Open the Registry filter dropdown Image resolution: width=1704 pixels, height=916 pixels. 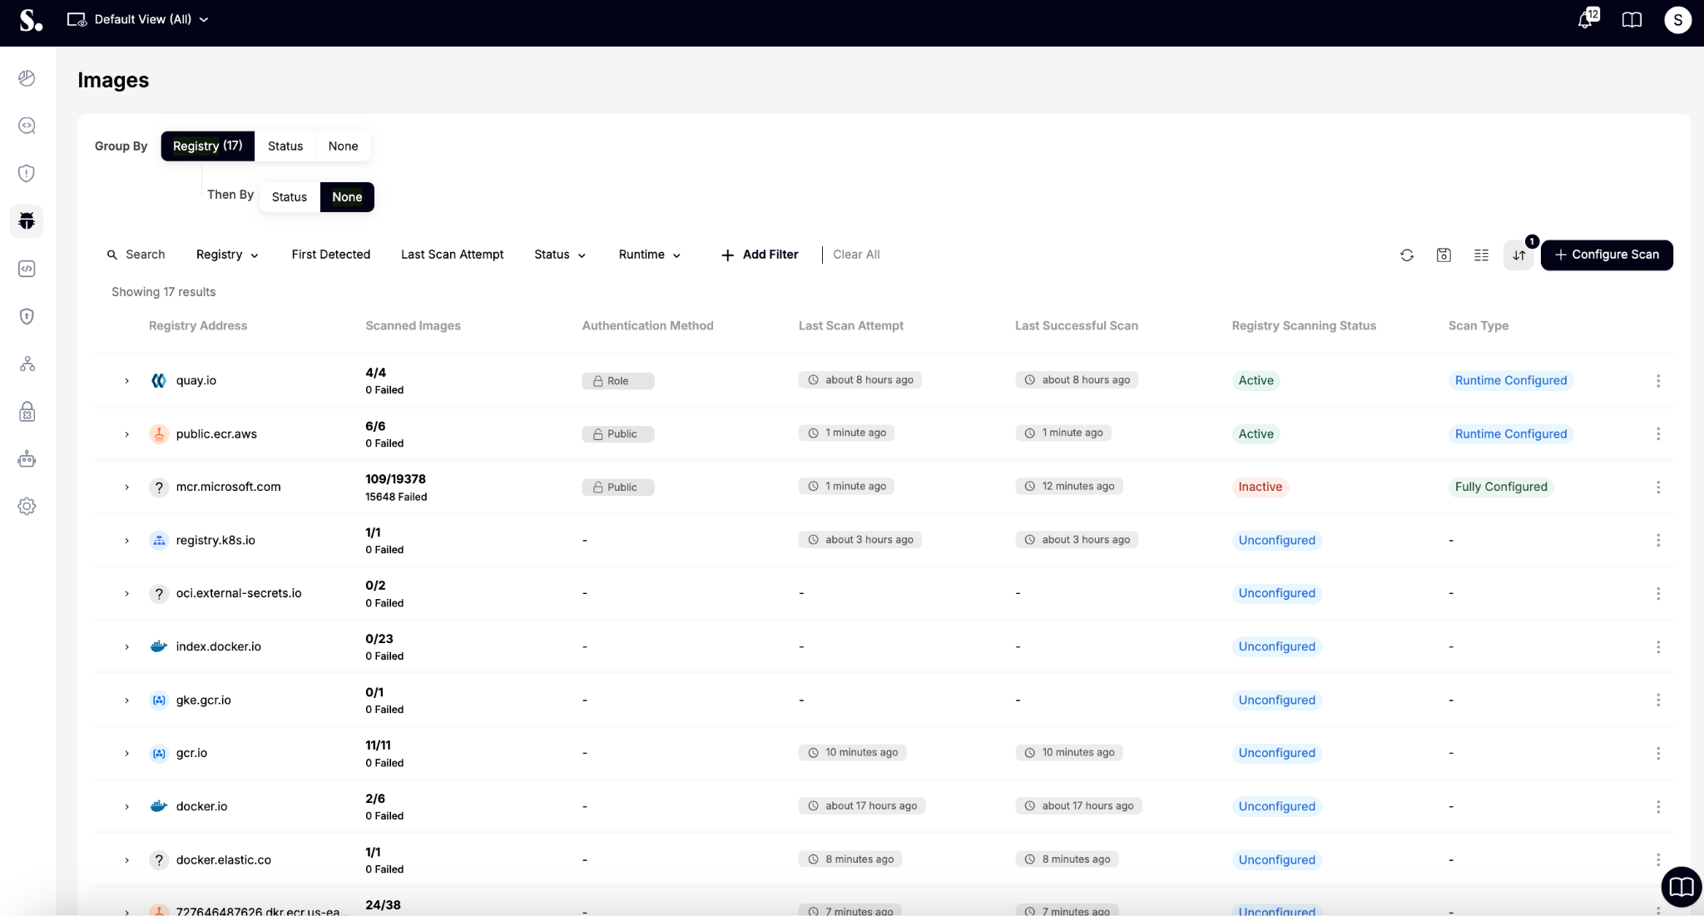click(227, 255)
